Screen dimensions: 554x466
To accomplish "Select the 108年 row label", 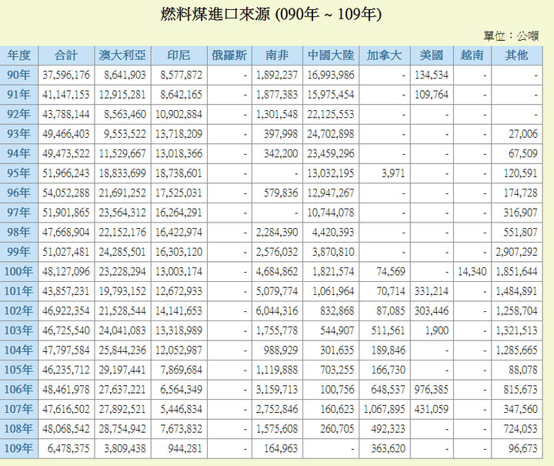I will click(x=19, y=429).
